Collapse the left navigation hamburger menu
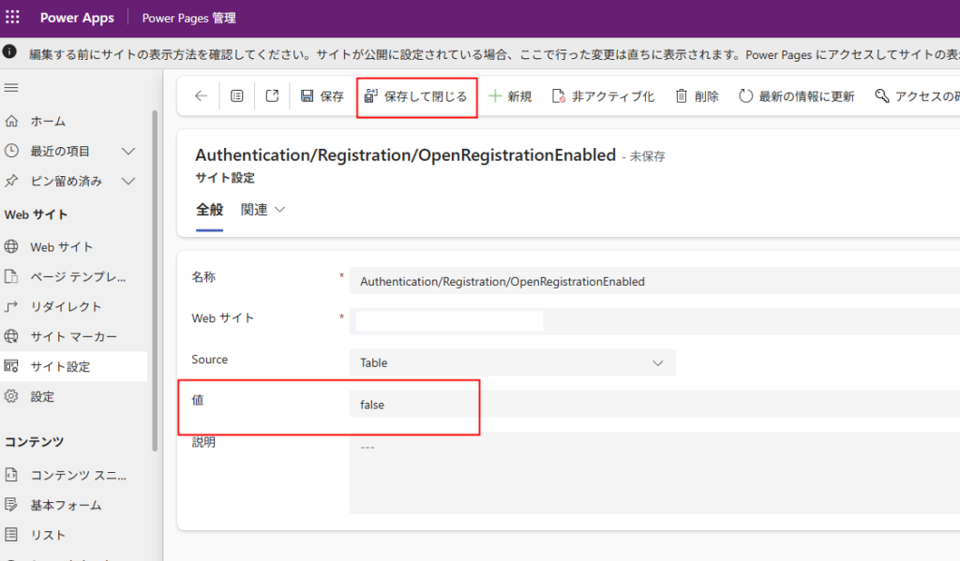The height and width of the screenshot is (561, 960). click(x=11, y=88)
